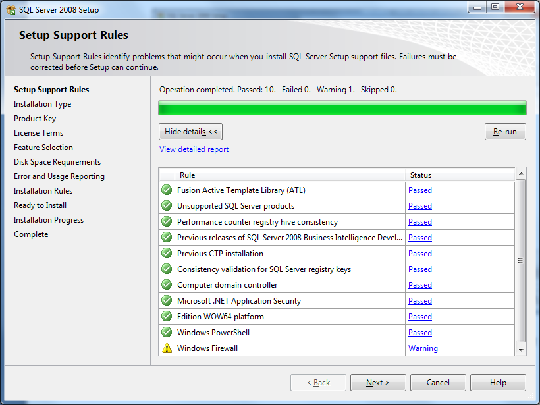Click the yellow warning icon for Windows Firewall

[167, 348]
